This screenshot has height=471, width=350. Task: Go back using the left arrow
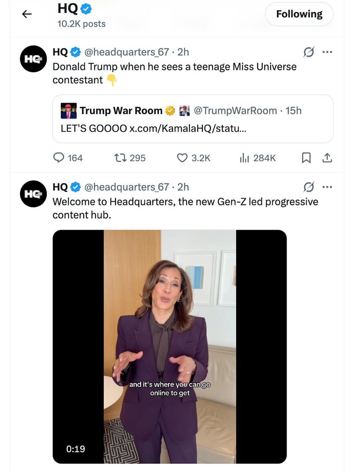click(x=27, y=15)
